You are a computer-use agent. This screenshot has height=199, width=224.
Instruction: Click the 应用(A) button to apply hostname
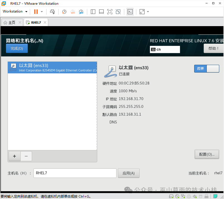(128, 173)
